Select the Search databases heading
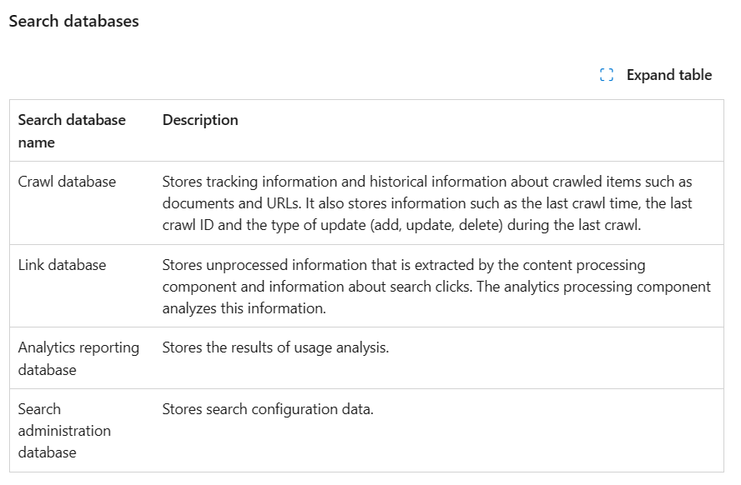 coord(73,22)
